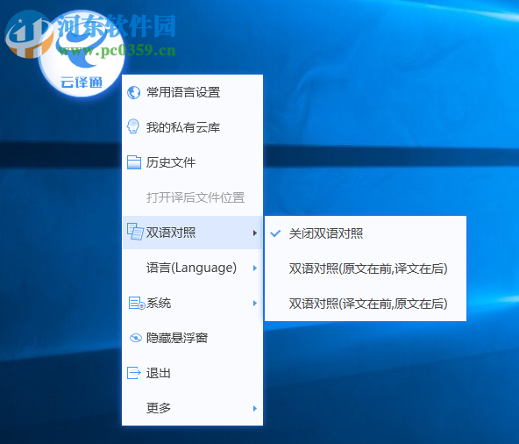Click the 双语对照 menu item label
The height and width of the screenshot is (444, 519).
point(171,233)
